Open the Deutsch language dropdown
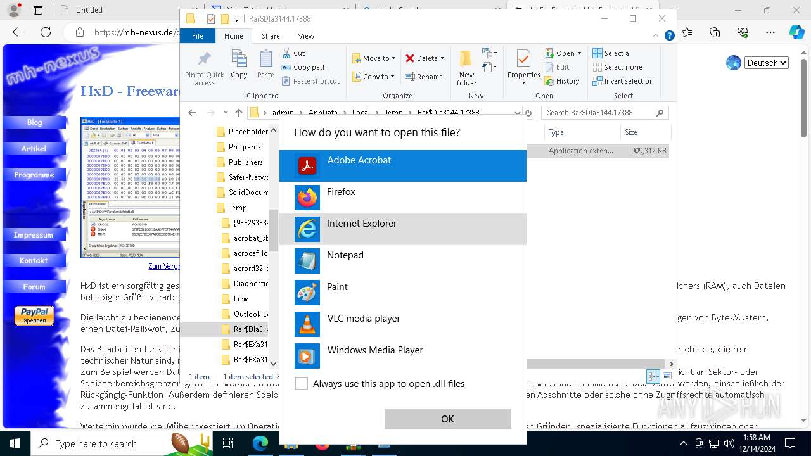Screen dimensions: 811x456 pyautogui.click(x=767, y=63)
